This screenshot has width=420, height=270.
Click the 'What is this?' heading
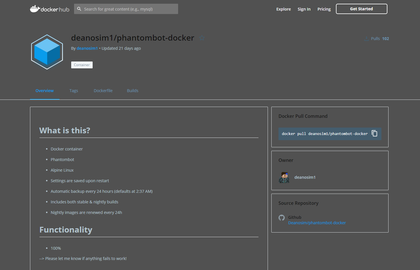coord(65,130)
